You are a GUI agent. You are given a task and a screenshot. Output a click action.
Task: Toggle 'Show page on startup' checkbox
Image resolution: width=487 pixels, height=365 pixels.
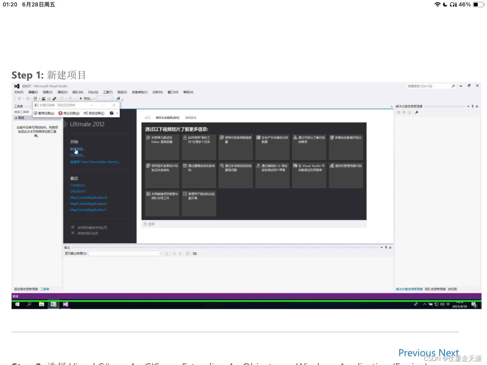point(72,233)
